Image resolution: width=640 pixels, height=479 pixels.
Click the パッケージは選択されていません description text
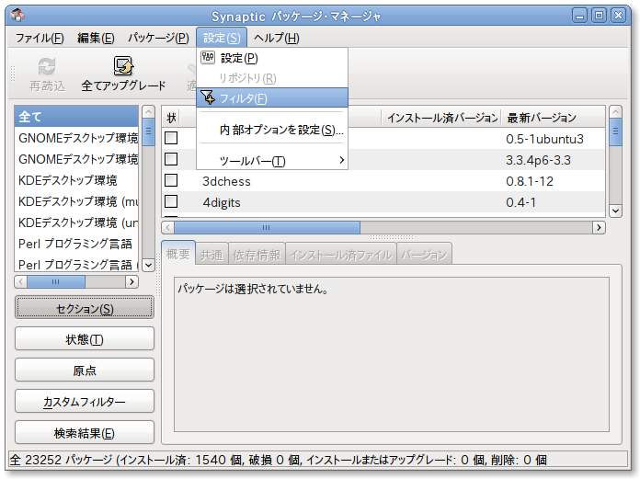pos(253,289)
